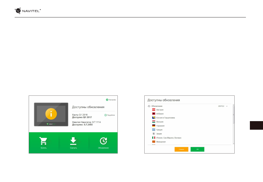Image resolution: width=263 pixels, height=182 pixels.
Task: Click the Обновление clock refresh icon
Action: click(x=103, y=141)
